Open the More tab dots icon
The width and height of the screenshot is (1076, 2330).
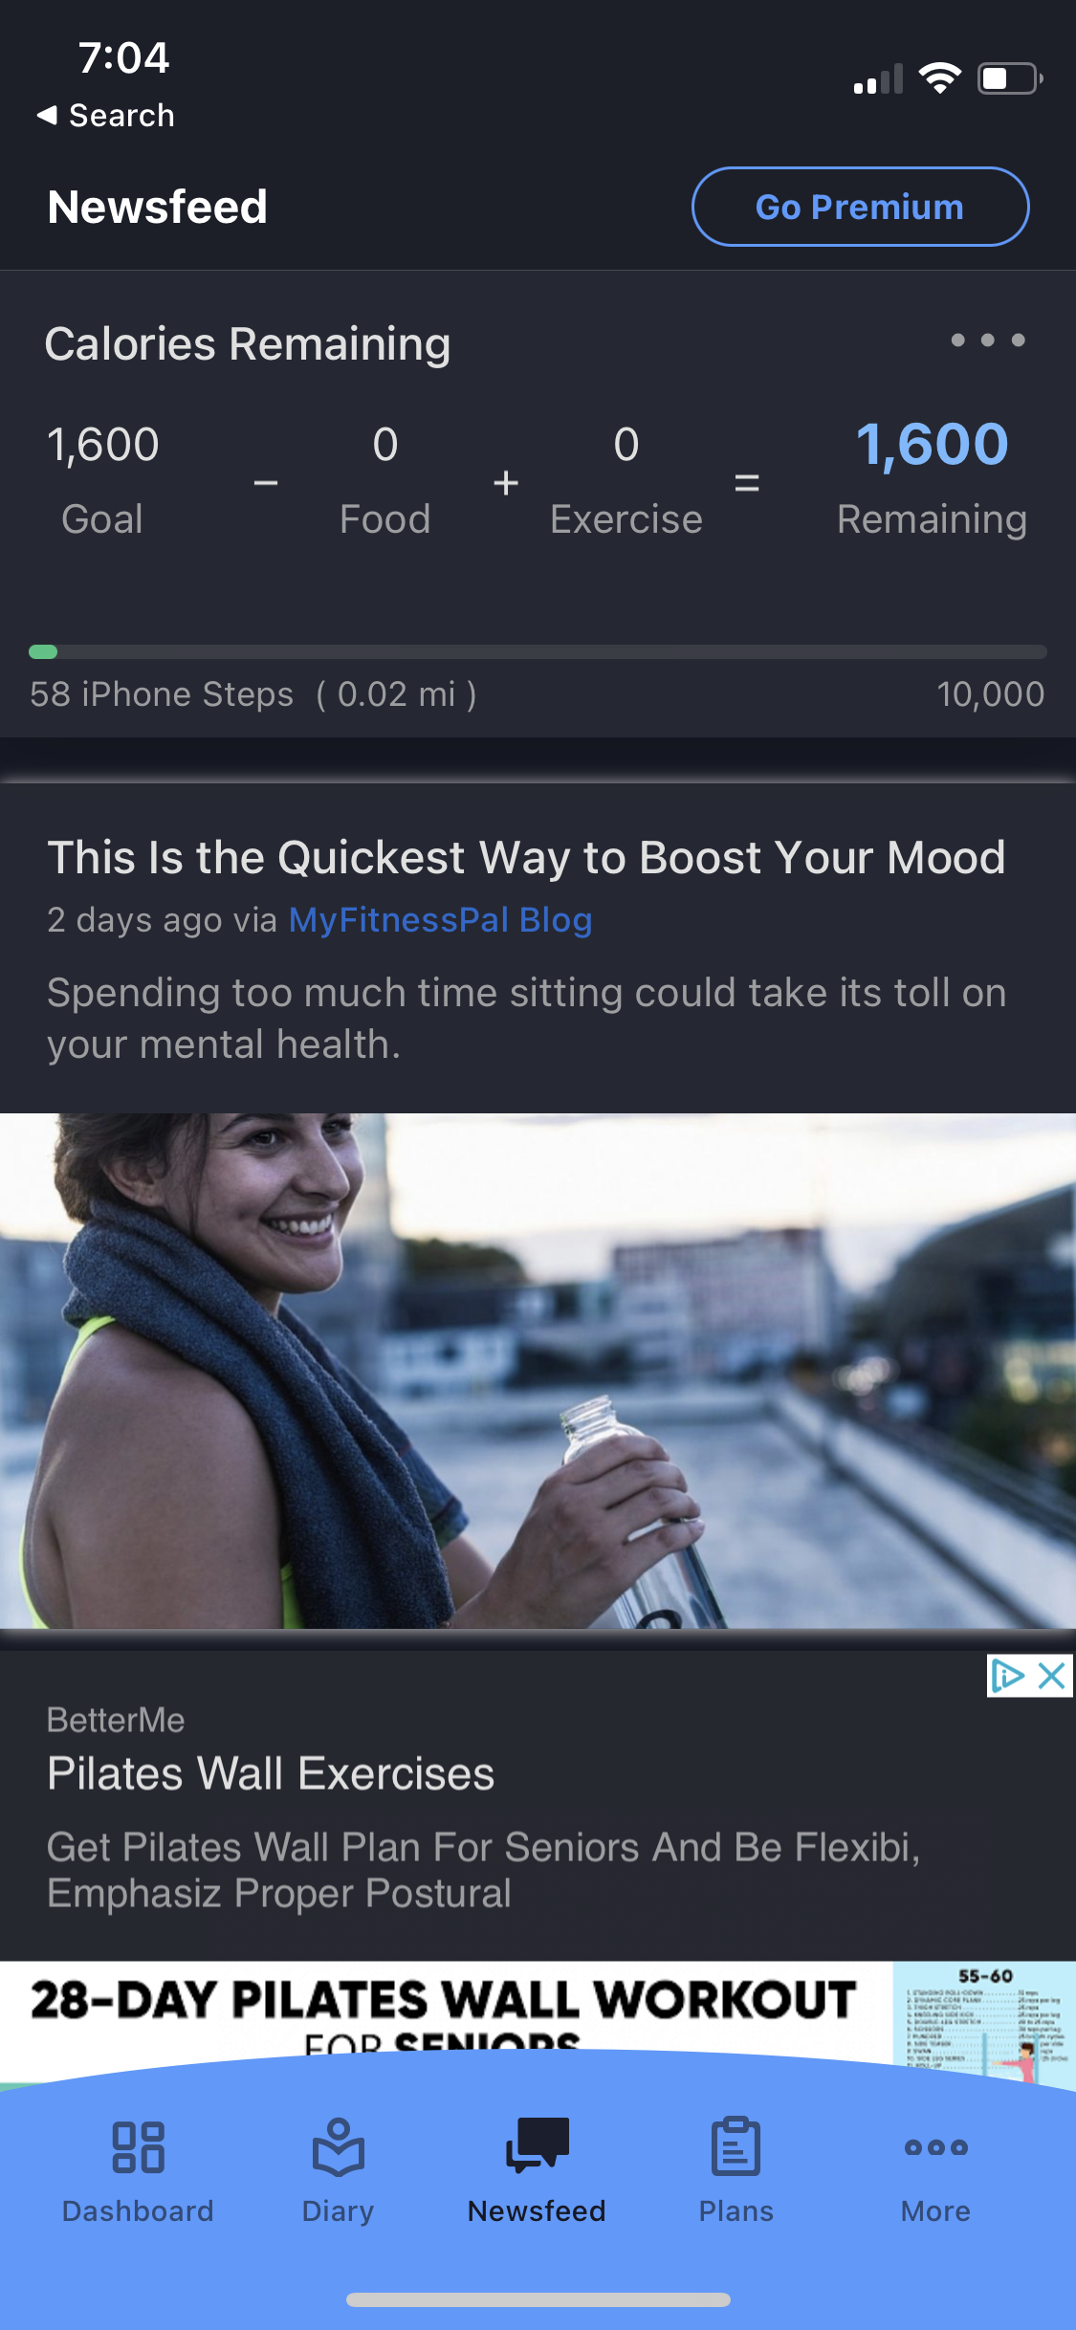[x=935, y=2147]
